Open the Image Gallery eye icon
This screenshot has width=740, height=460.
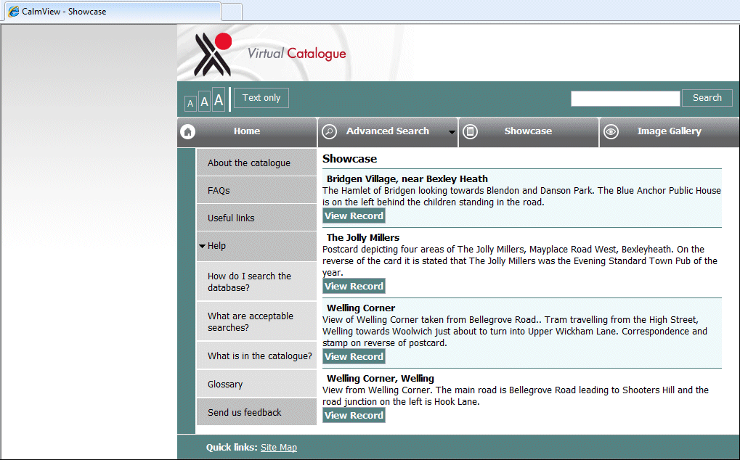pyautogui.click(x=611, y=131)
